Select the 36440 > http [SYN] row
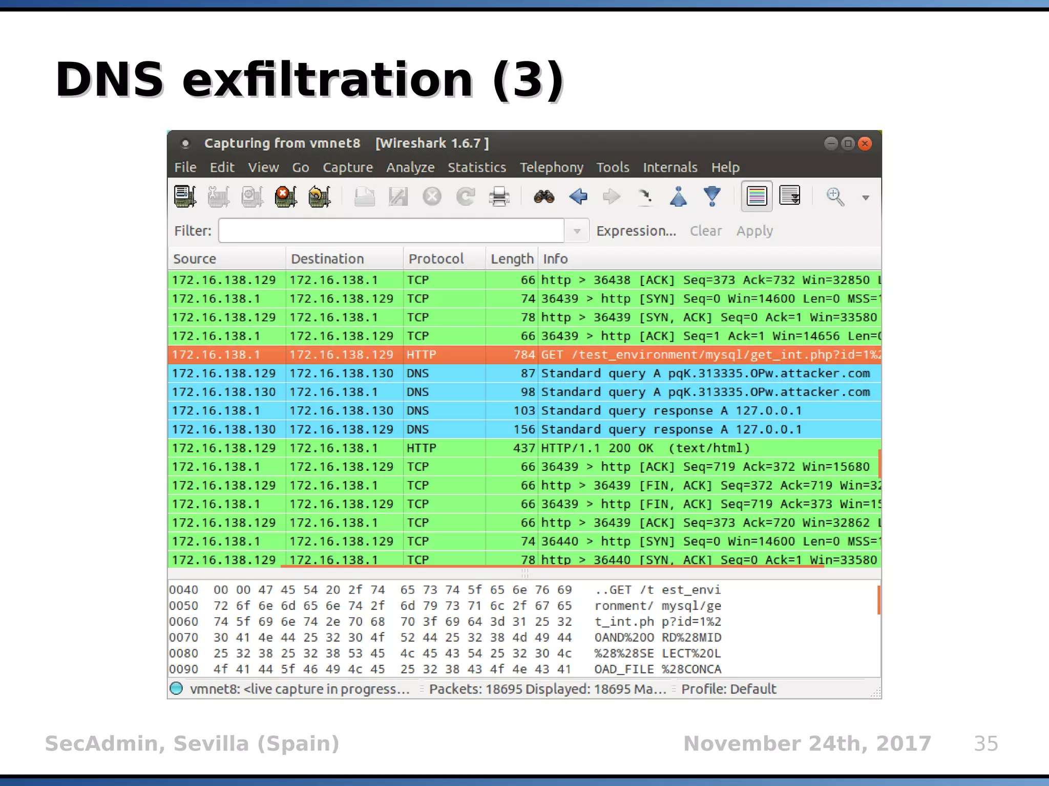The image size is (1049, 786). 524,541
